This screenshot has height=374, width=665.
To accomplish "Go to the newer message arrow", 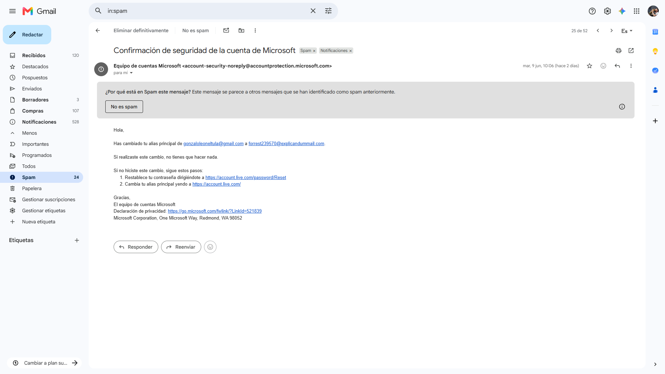I will point(598,30).
